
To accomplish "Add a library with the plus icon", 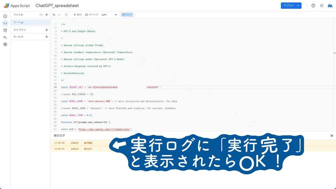I will (x=47, y=30).
